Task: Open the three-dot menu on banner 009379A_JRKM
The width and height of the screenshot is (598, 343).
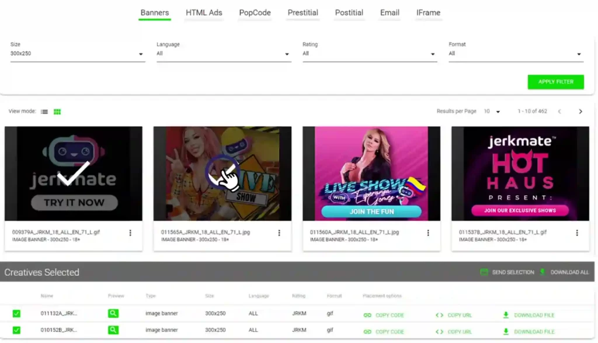Action: click(x=130, y=233)
